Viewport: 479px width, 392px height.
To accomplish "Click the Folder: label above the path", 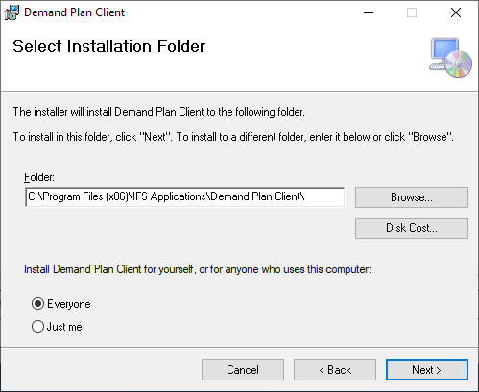I will [39, 177].
